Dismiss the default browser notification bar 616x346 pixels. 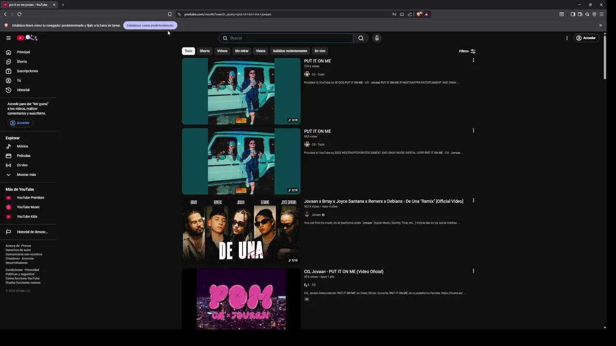601,25
